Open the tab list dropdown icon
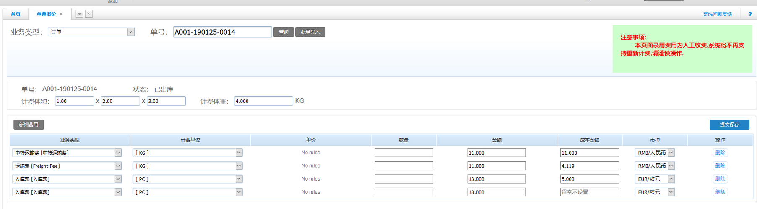This screenshot has height=209, width=757. [x=79, y=14]
